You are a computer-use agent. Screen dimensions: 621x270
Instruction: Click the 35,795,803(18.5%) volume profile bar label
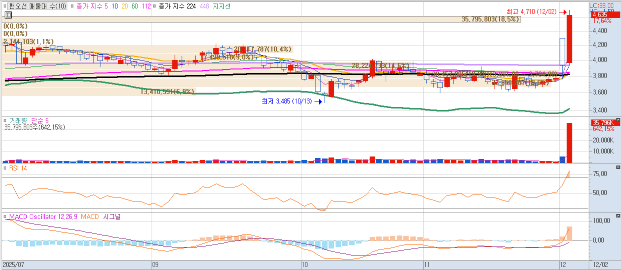(491, 19)
